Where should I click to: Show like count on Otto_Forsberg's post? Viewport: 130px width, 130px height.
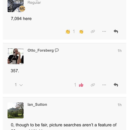click(x=75, y=85)
